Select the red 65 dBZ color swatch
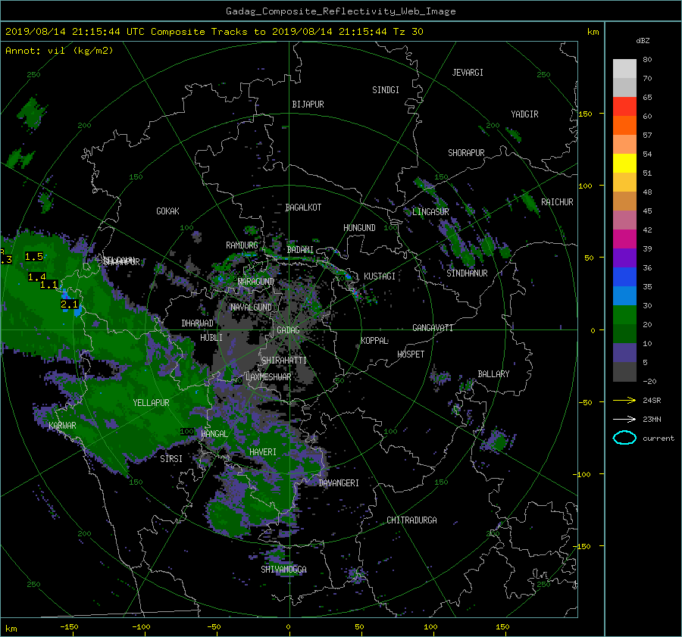682x637 pixels. (x=624, y=106)
